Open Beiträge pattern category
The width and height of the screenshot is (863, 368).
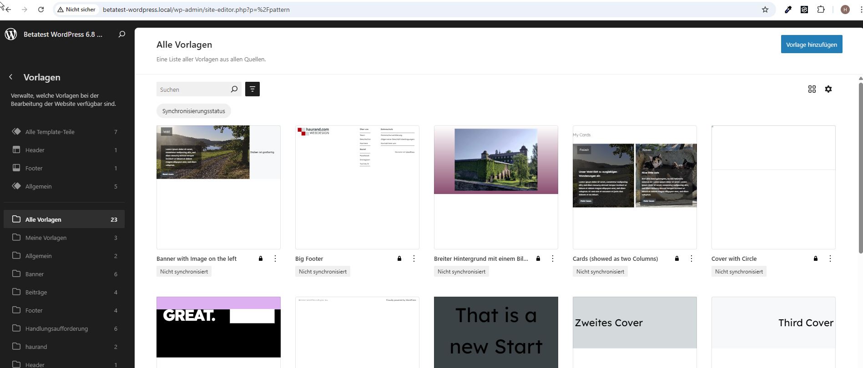pos(64,292)
